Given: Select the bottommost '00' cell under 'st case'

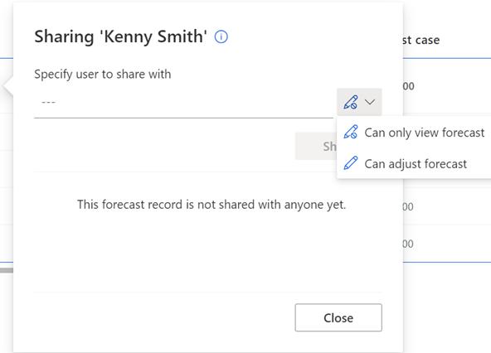Looking at the screenshot, I should click(408, 244).
